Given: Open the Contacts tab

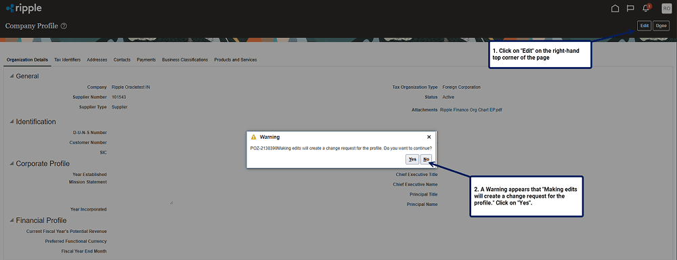Looking at the screenshot, I should [122, 60].
